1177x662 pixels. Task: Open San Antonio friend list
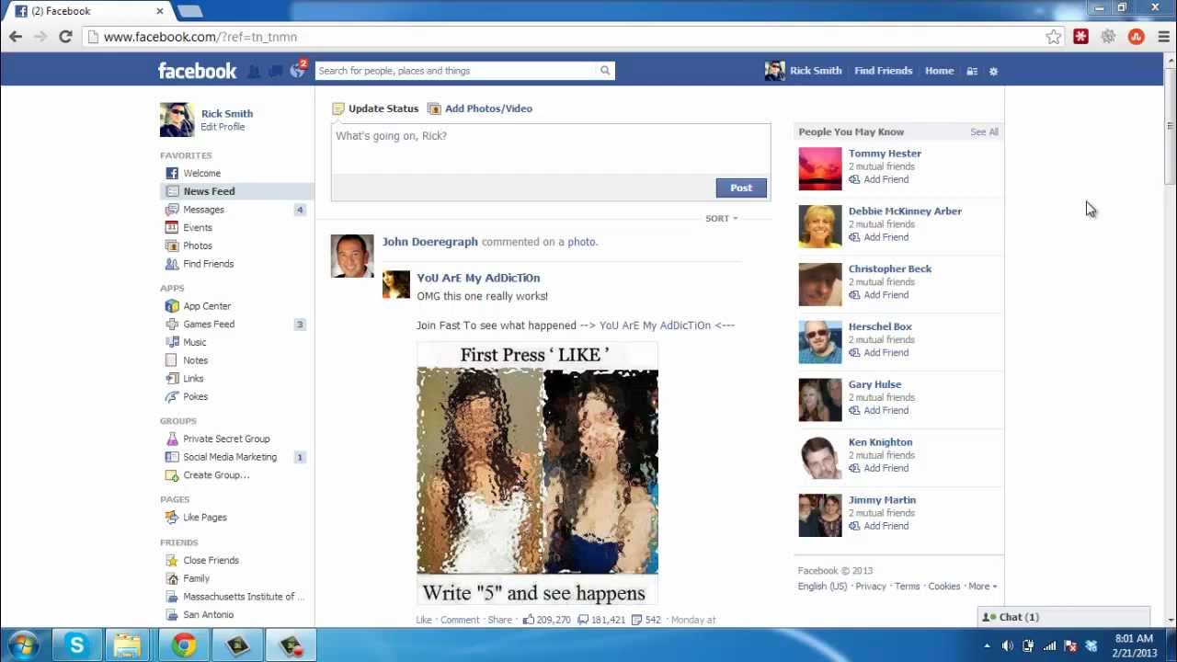click(208, 615)
